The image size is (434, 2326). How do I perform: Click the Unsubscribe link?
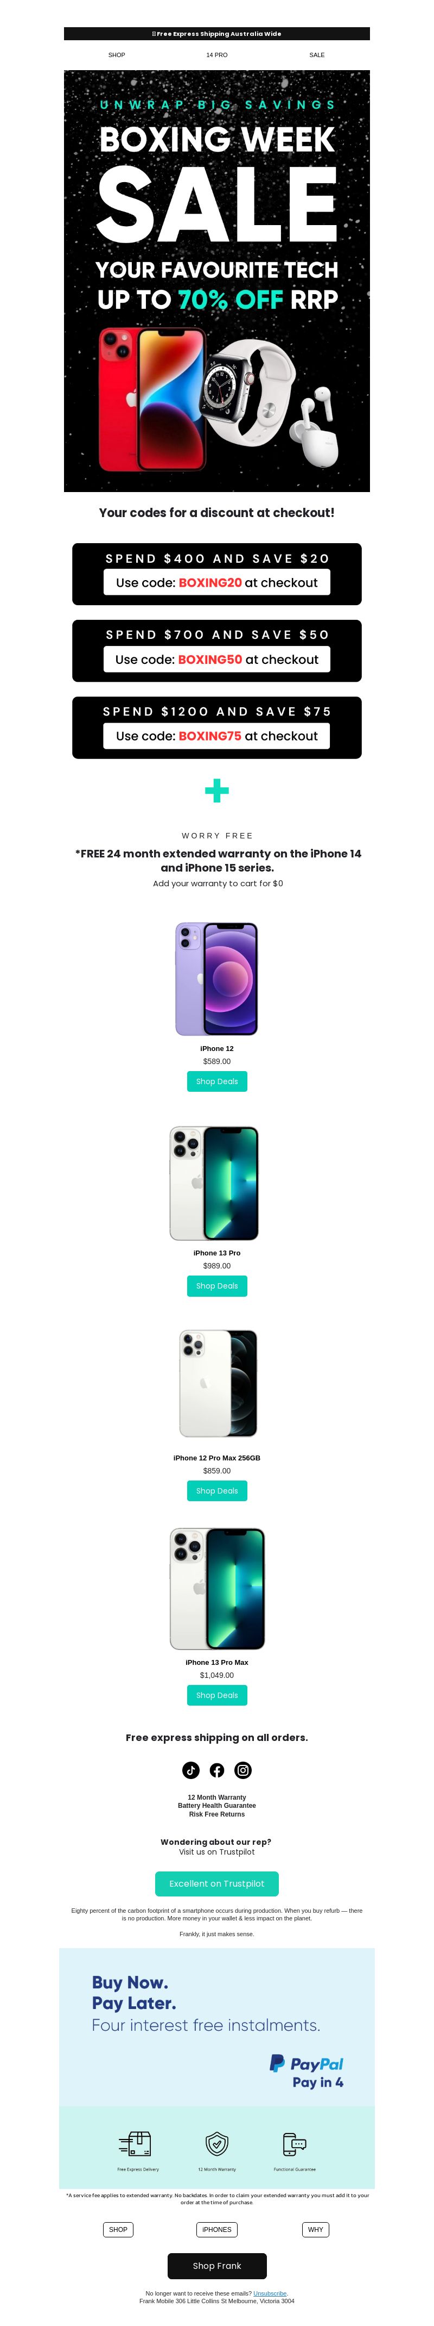[x=270, y=2293]
